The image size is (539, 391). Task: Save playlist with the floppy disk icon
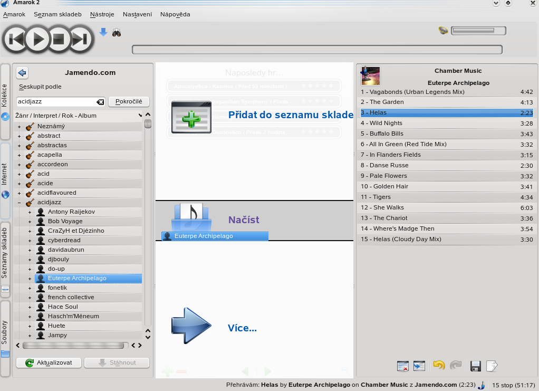(x=475, y=366)
